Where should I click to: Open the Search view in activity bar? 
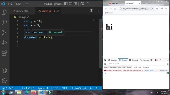[x=4, y=22]
